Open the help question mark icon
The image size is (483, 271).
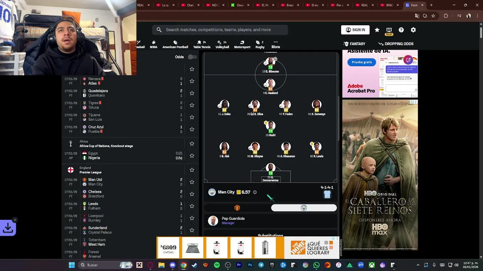coord(401,30)
